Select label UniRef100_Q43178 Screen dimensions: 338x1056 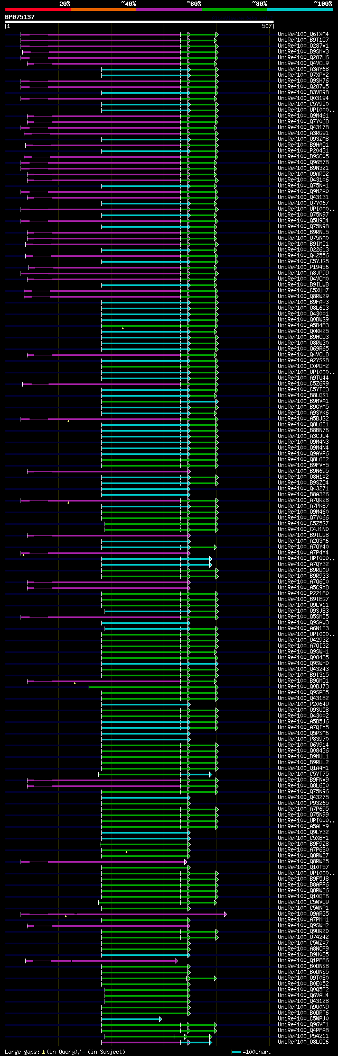(x=303, y=128)
